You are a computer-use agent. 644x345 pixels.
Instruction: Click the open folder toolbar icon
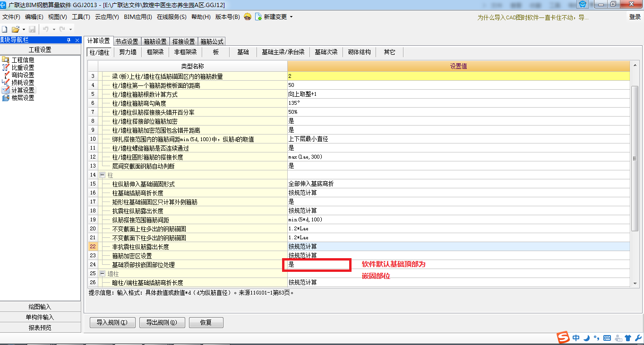[x=15, y=29]
